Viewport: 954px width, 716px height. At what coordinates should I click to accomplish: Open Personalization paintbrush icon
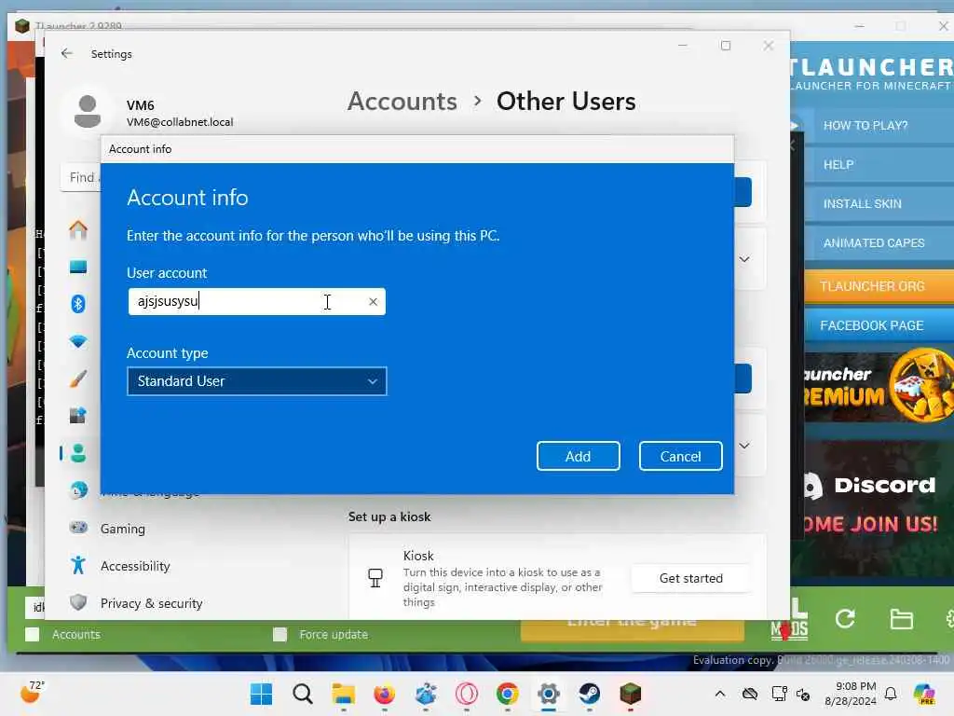tap(78, 379)
